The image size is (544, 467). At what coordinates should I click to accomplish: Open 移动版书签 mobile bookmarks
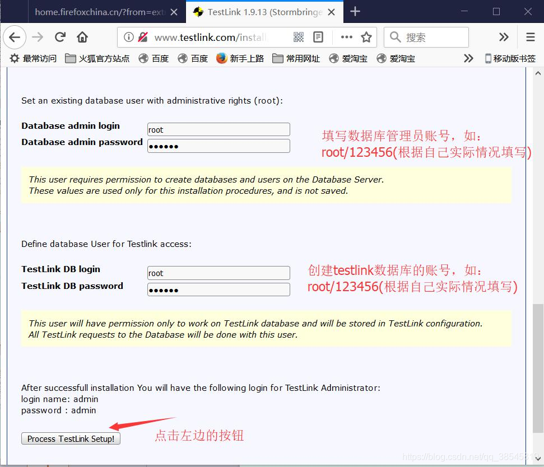510,59
